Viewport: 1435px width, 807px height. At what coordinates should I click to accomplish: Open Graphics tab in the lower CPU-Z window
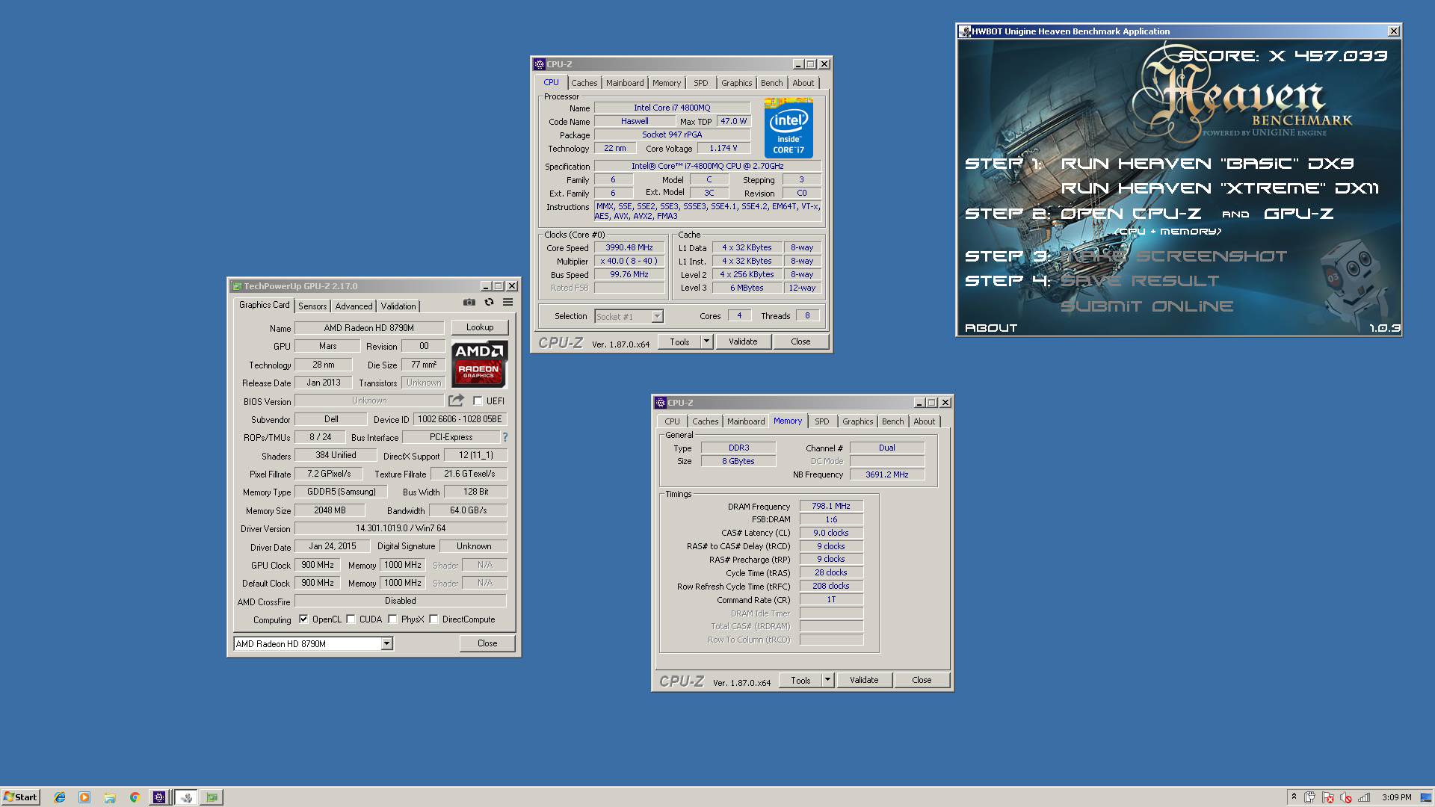pos(857,421)
